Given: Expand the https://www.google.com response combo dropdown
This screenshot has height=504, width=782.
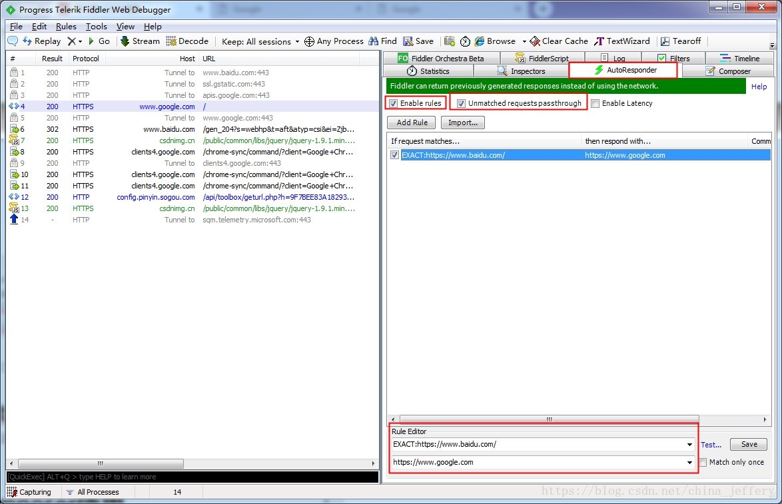Looking at the screenshot, I should click(689, 462).
